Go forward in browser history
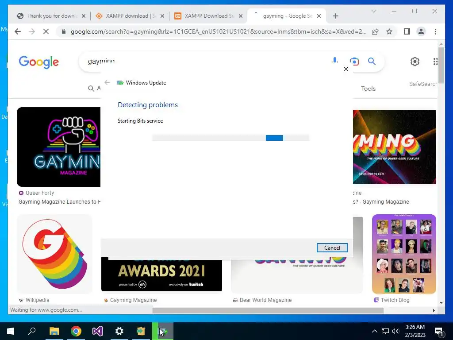Screen dimensions: 453x340 coord(32,31)
